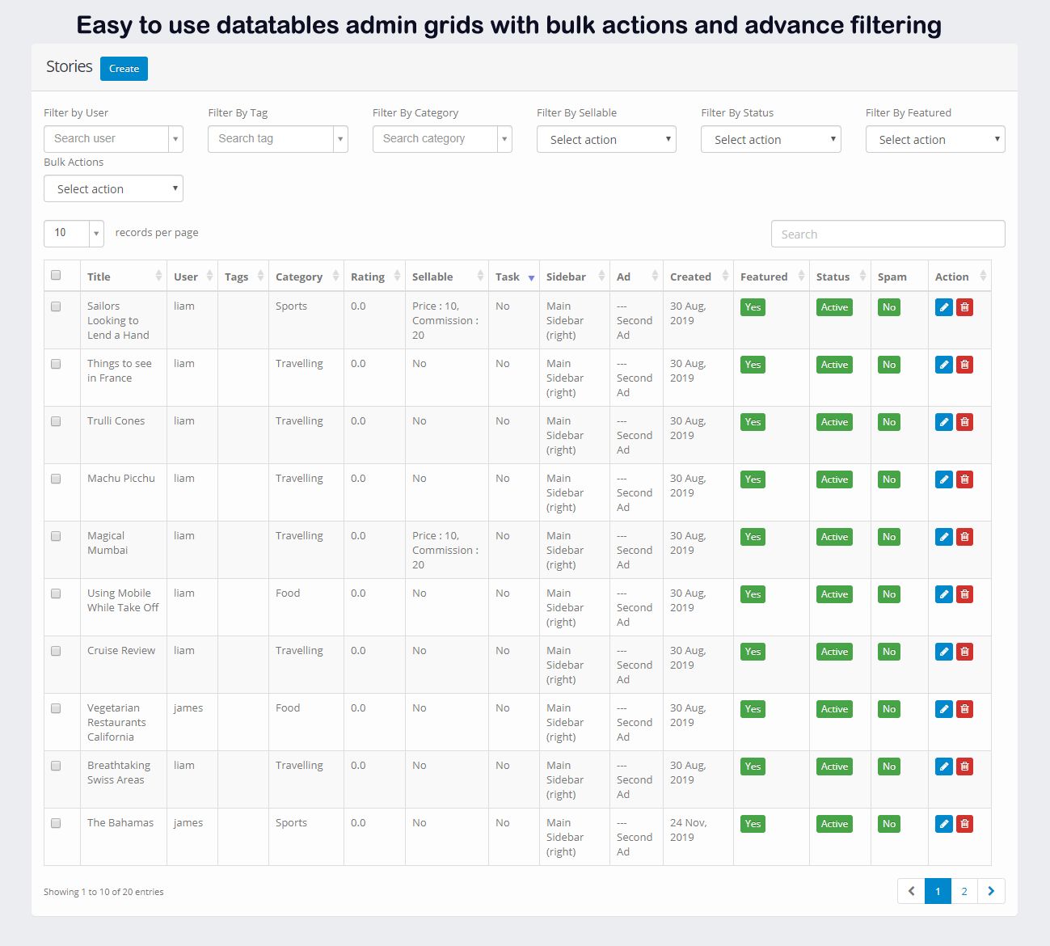This screenshot has width=1050, height=946.
Task: Select the Vegetarian Restaurants California checkbox
Action: click(x=56, y=708)
